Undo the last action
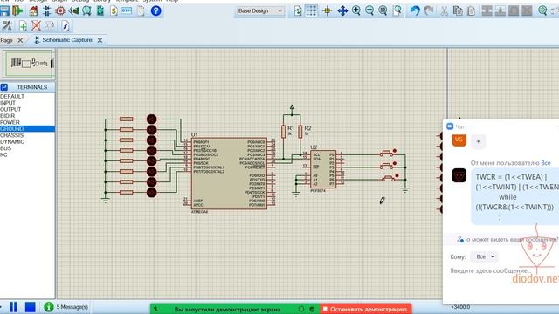The image size is (559, 314). pyautogui.click(x=414, y=11)
